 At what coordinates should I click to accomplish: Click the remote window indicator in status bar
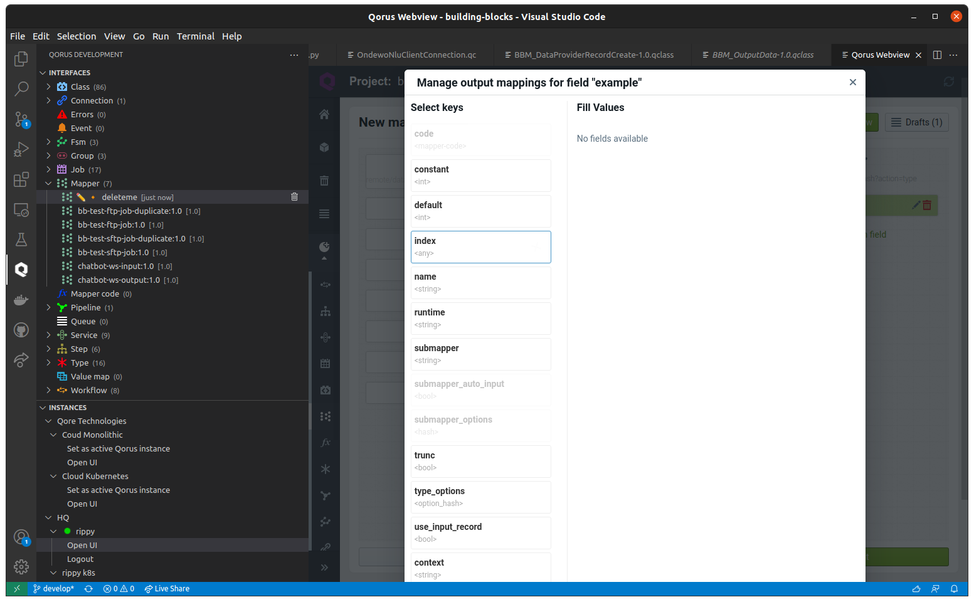[17, 589]
